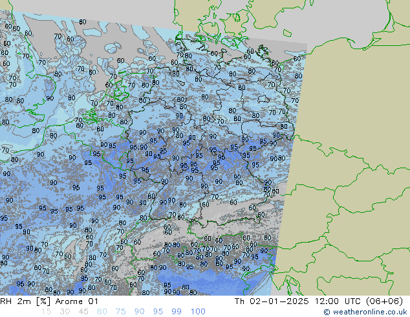This screenshot has height=317, width=410.
Task: Click the legend value 90
Action: point(139,312)
